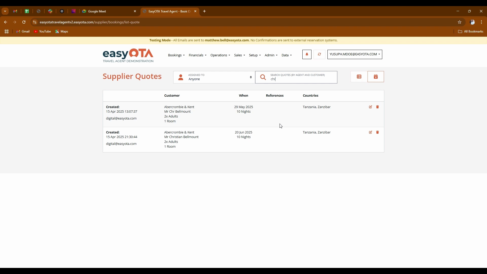Open the green sheets pinned tab
The width and height of the screenshot is (487, 274).
(27, 11)
